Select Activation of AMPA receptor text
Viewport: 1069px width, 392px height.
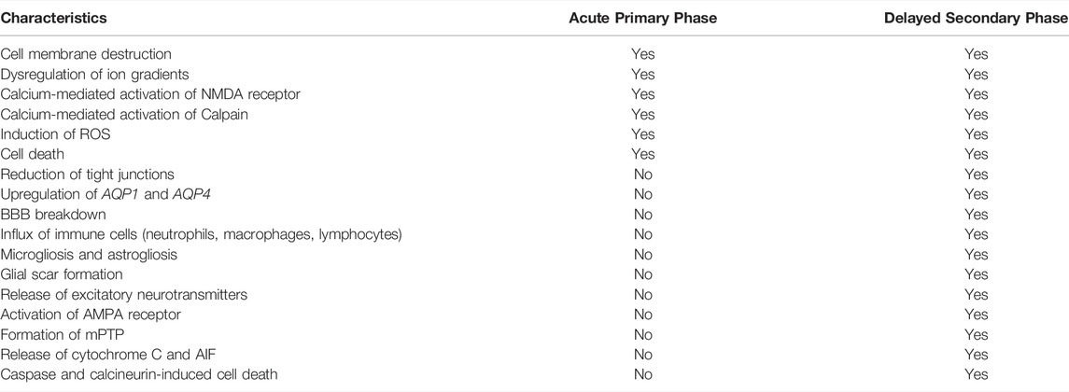[x=91, y=315]
